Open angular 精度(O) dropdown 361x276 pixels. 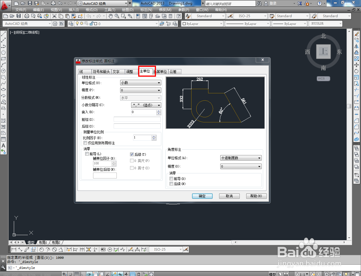[x=241, y=166]
